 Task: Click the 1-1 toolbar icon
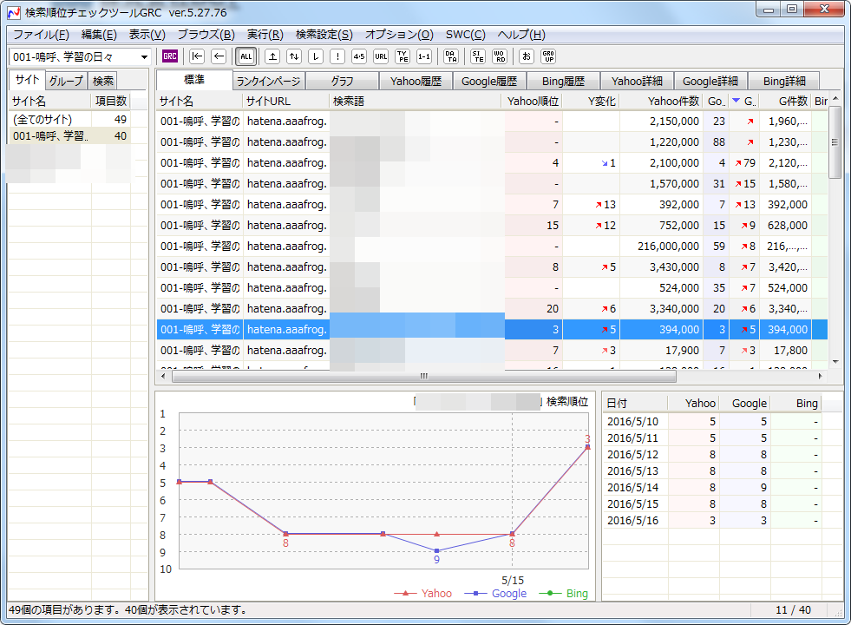(424, 56)
